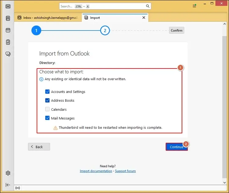Click the restart warning triangle icon

(x=55, y=128)
